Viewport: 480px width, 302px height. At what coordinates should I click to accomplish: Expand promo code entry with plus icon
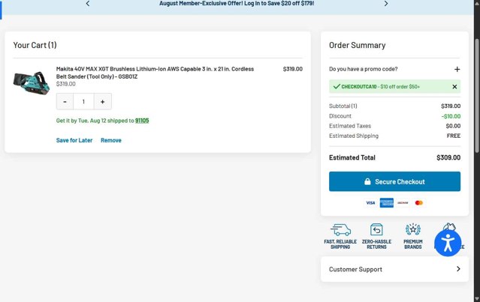[457, 69]
